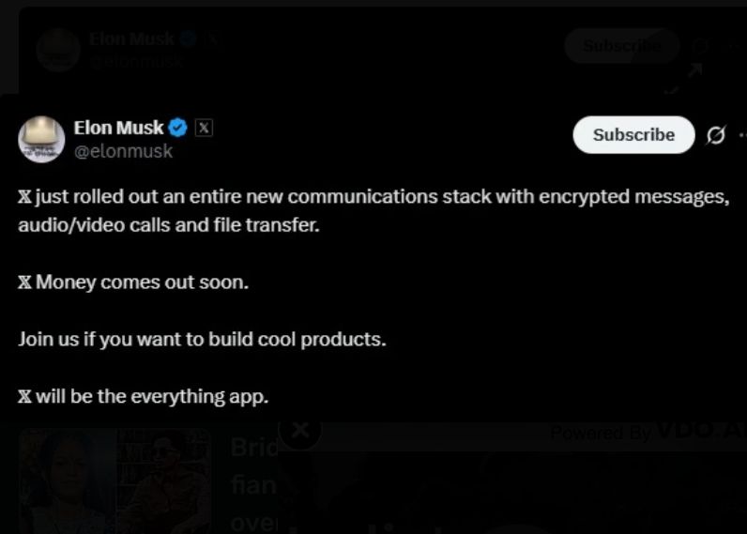Open the @elonmusk handle link
Viewport: 747px width, 534px height.
[x=123, y=151]
